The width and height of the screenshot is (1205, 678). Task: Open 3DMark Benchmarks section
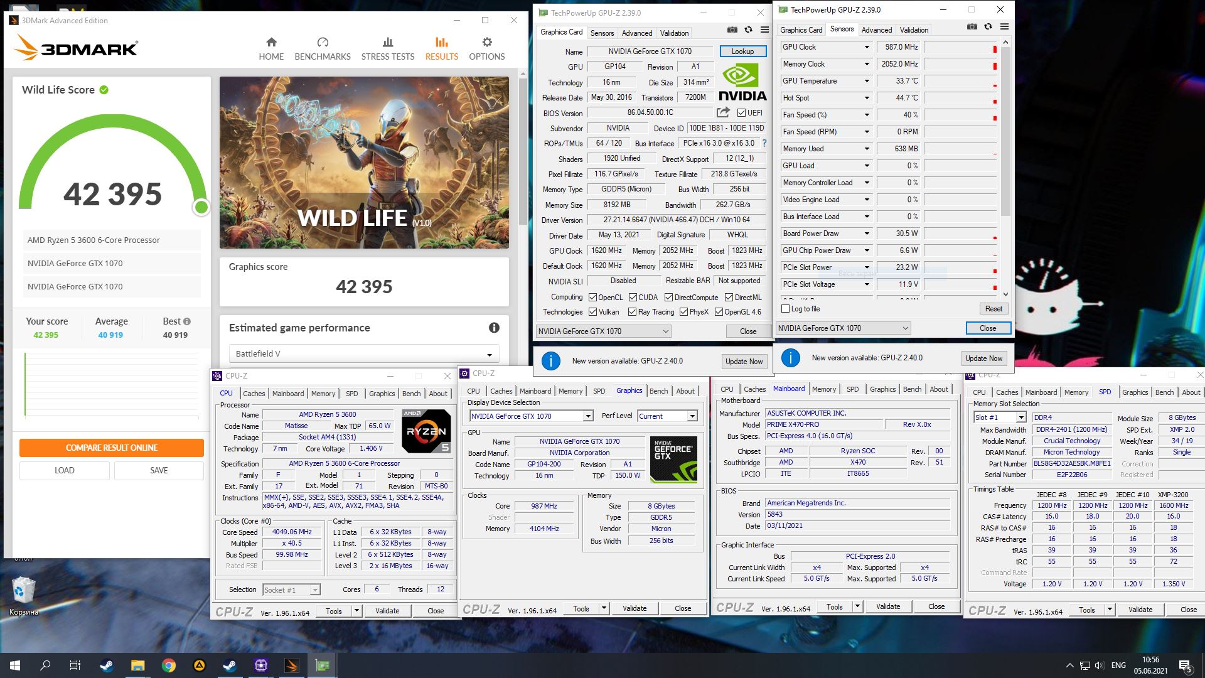tap(323, 49)
